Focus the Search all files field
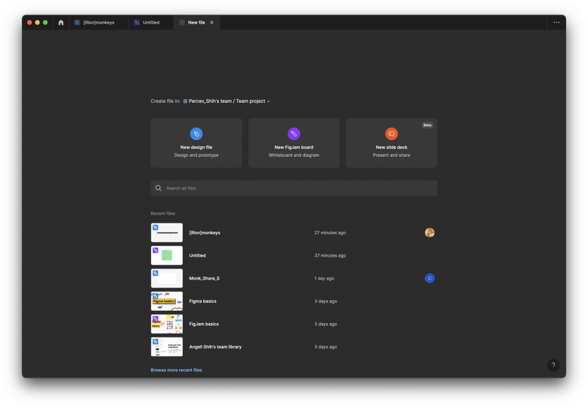Screen dimensions: 588x407 point(293,188)
